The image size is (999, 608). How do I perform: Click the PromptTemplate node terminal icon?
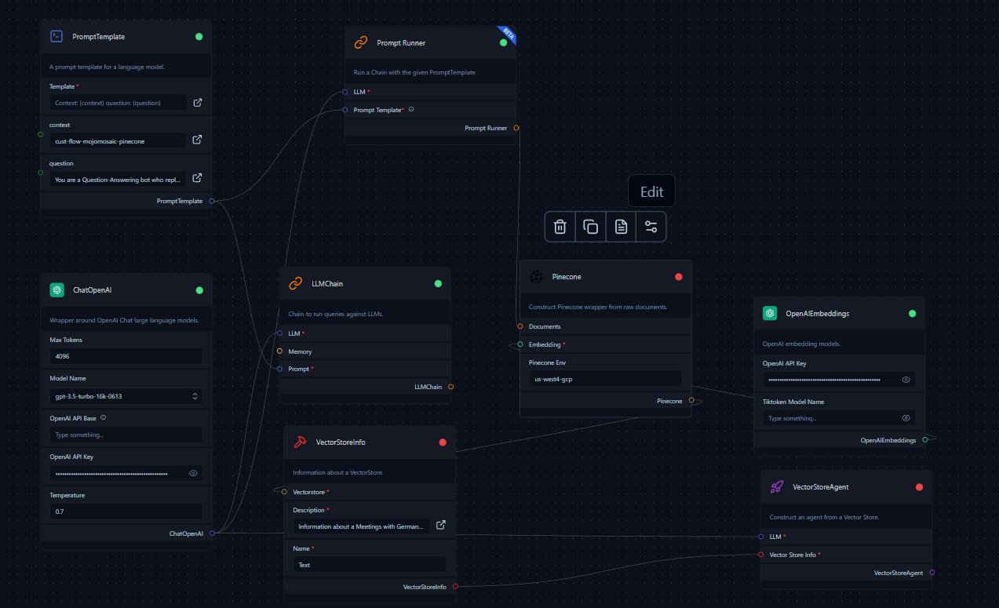[x=57, y=36]
